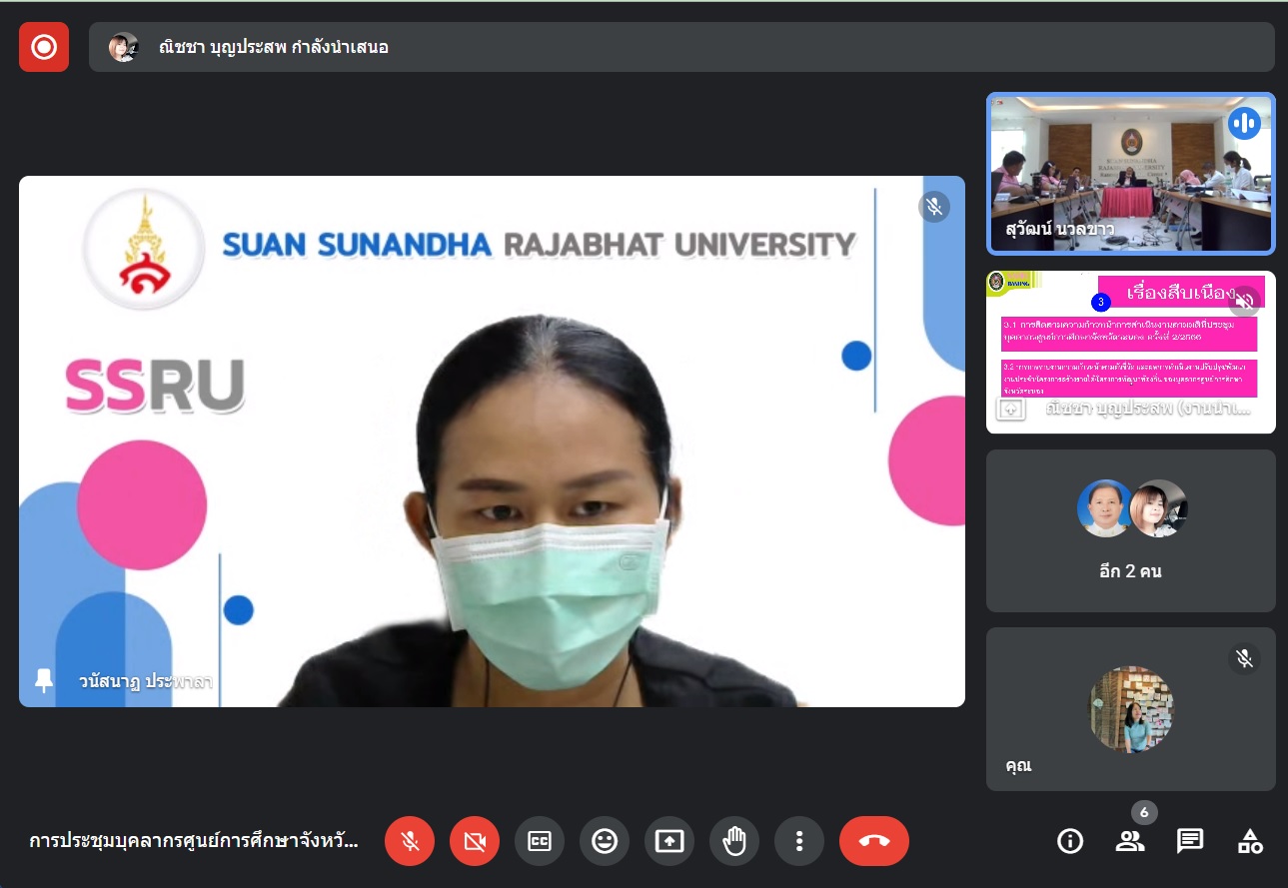Click the red recording indicator icon
This screenshot has height=888, width=1288.
click(x=44, y=47)
